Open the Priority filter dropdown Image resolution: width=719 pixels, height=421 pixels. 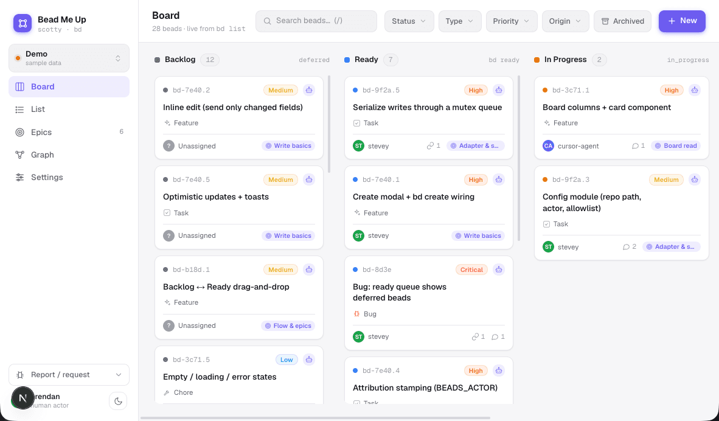click(x=512, y=21)
